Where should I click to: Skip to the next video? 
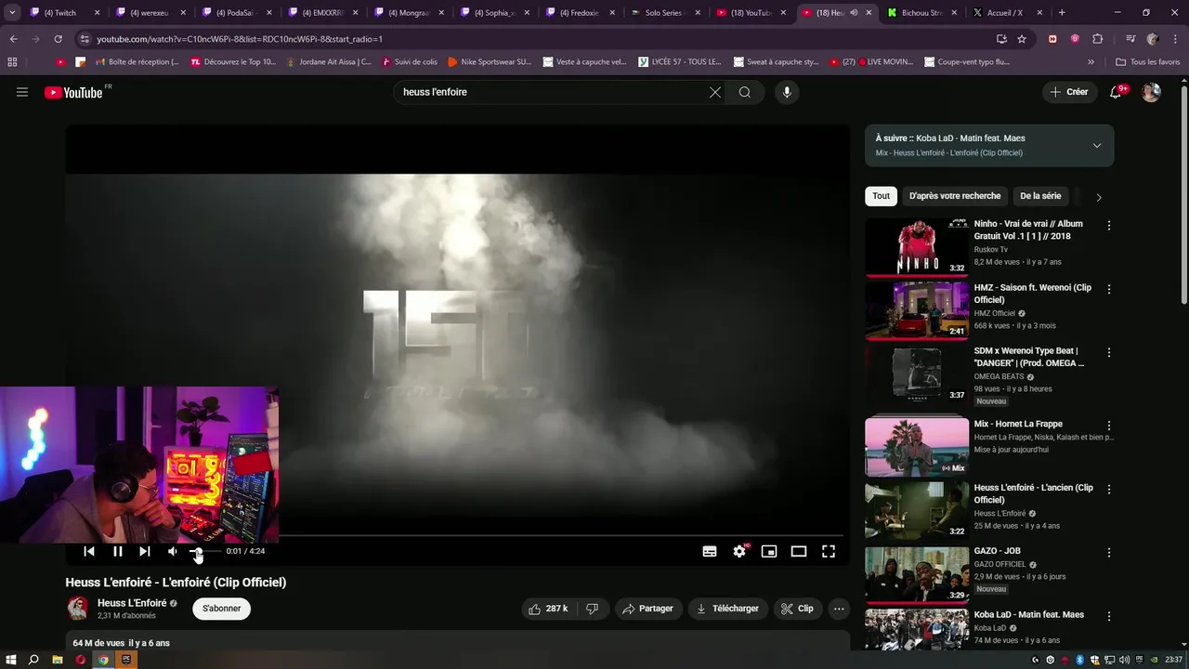(145, 551)
